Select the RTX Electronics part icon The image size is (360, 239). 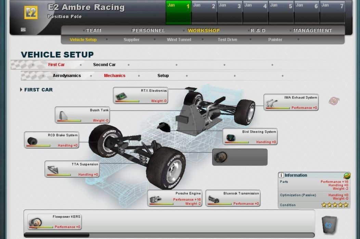[120, 96]
